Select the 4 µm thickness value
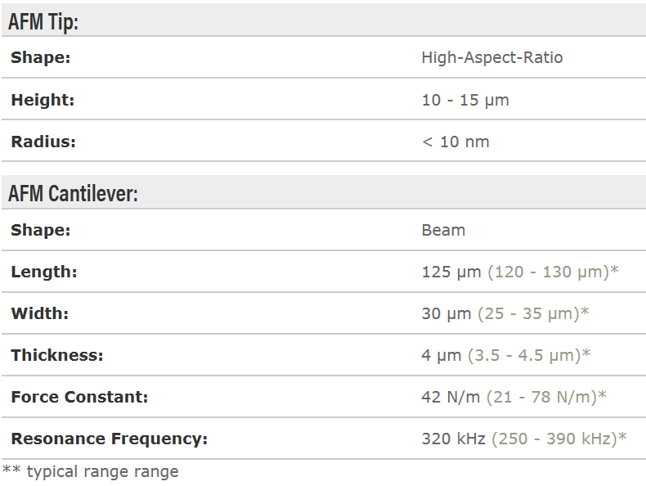 [x=442, y=356]
